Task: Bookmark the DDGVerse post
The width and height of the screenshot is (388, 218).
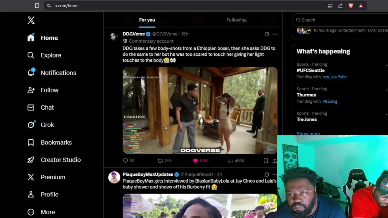Action: click(x=266, y=161)
